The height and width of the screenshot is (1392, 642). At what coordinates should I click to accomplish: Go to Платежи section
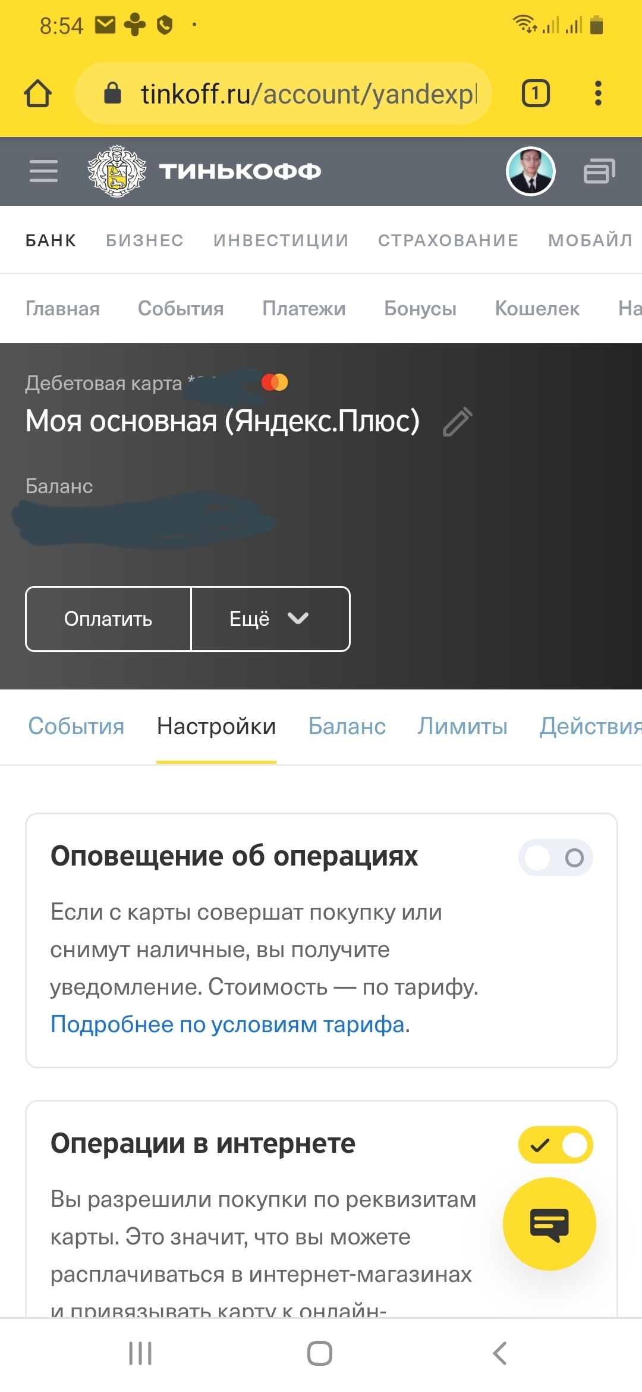[x=304, y=308]
